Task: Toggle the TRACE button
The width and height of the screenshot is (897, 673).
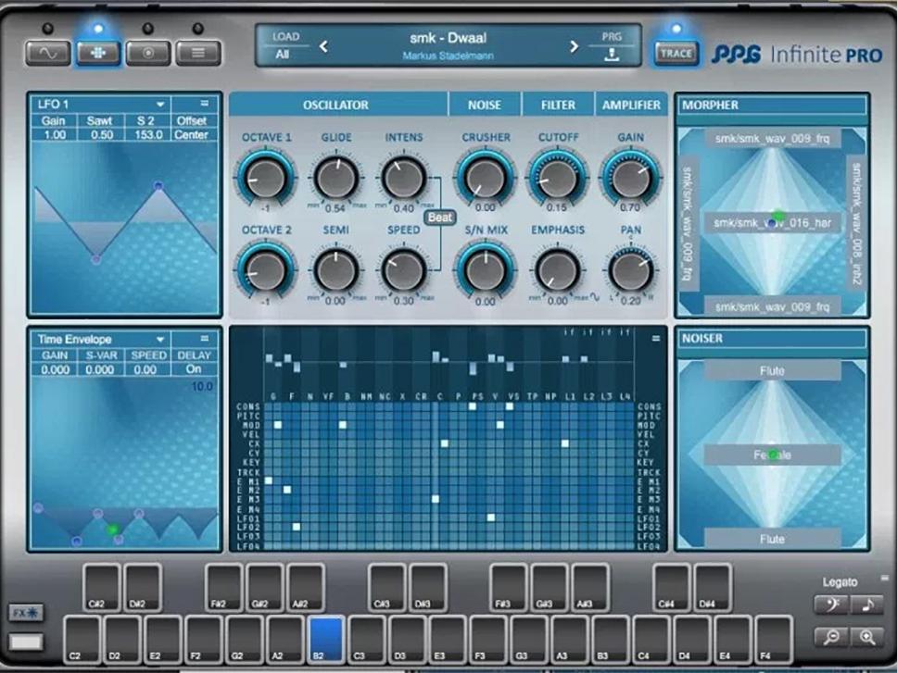Action: point(676,54)
